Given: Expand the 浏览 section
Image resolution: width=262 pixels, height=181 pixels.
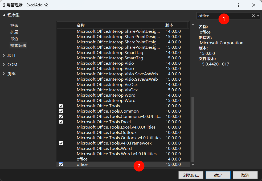Looking at the screenshot, I should click(4, 74).
